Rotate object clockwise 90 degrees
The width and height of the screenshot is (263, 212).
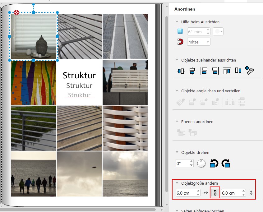(226, 163)
